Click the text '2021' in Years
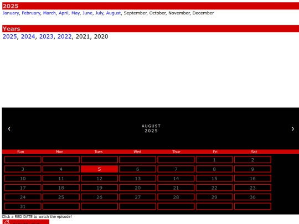Image resolution: width=299 pixels, height=224 pixels. pos(83,37)
